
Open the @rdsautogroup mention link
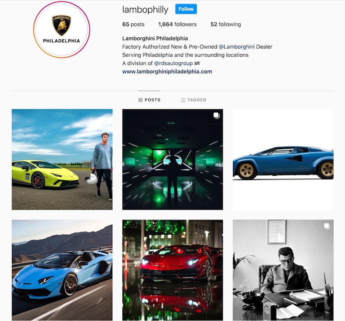(173, 63)
